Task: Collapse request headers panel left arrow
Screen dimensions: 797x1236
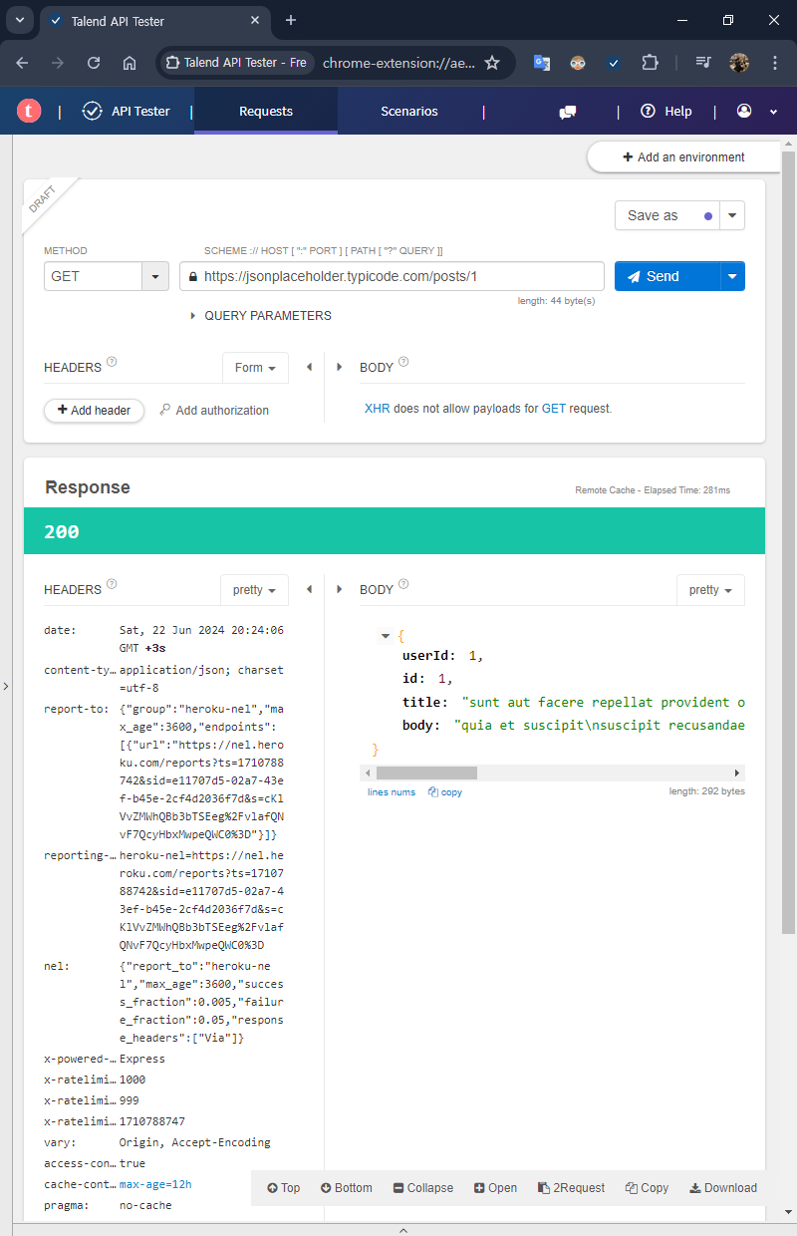Action: point(310,368)
